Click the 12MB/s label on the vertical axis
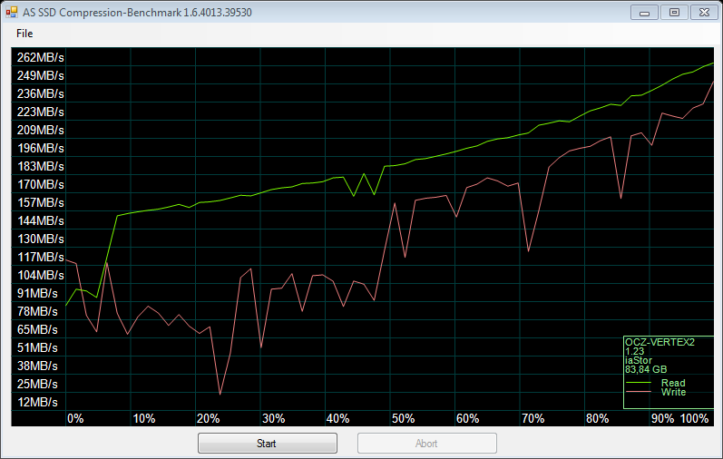 [37, 402]
